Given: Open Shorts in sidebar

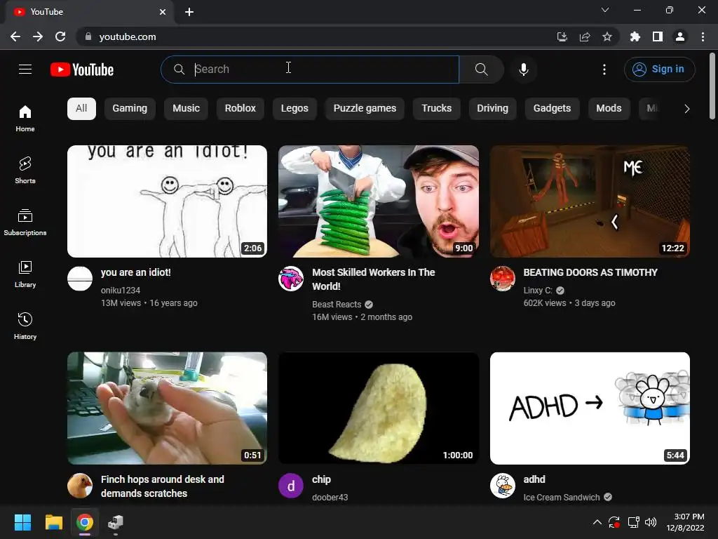Looking at the screenshot, I should coord(25,171).
